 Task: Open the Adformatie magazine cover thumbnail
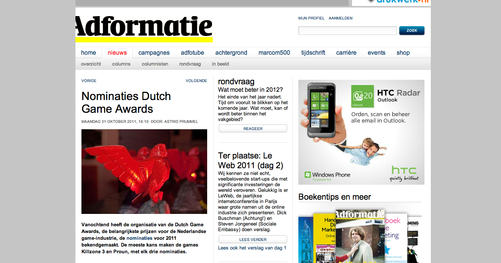click(x=360, y=236)
